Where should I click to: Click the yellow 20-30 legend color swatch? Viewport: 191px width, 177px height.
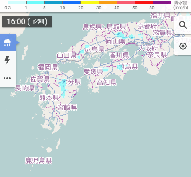(90, 3)
